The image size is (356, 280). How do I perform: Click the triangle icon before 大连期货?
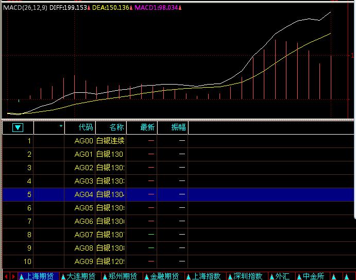pos(63,276)
